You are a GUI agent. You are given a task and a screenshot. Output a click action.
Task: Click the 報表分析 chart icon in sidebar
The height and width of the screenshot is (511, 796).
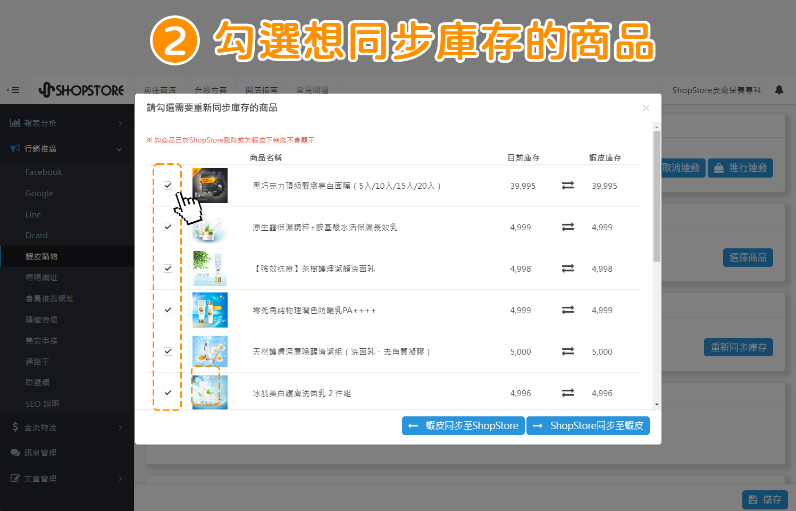point(15,123)
